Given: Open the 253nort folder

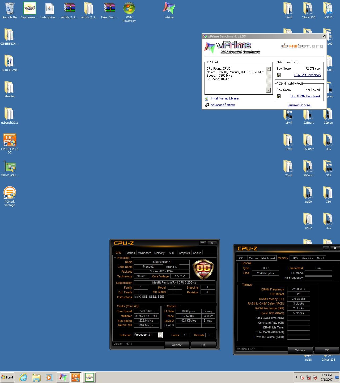Looking at the screenshot, I should tap(308, 142).
